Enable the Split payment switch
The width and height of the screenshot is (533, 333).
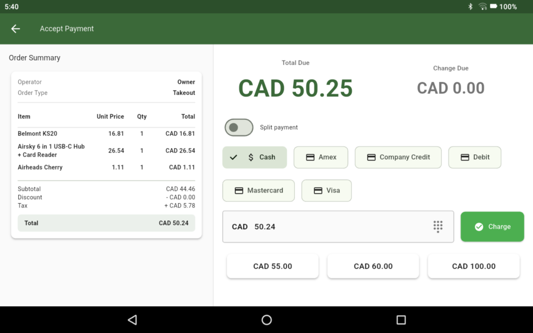239,128
